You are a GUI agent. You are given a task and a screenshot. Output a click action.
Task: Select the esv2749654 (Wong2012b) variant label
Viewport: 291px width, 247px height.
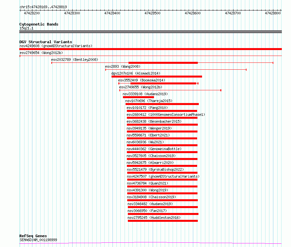coord(41,53)
